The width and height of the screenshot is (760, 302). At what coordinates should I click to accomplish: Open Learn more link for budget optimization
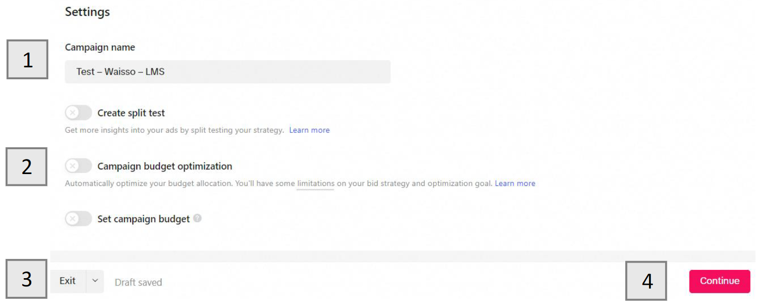point(515,183)
